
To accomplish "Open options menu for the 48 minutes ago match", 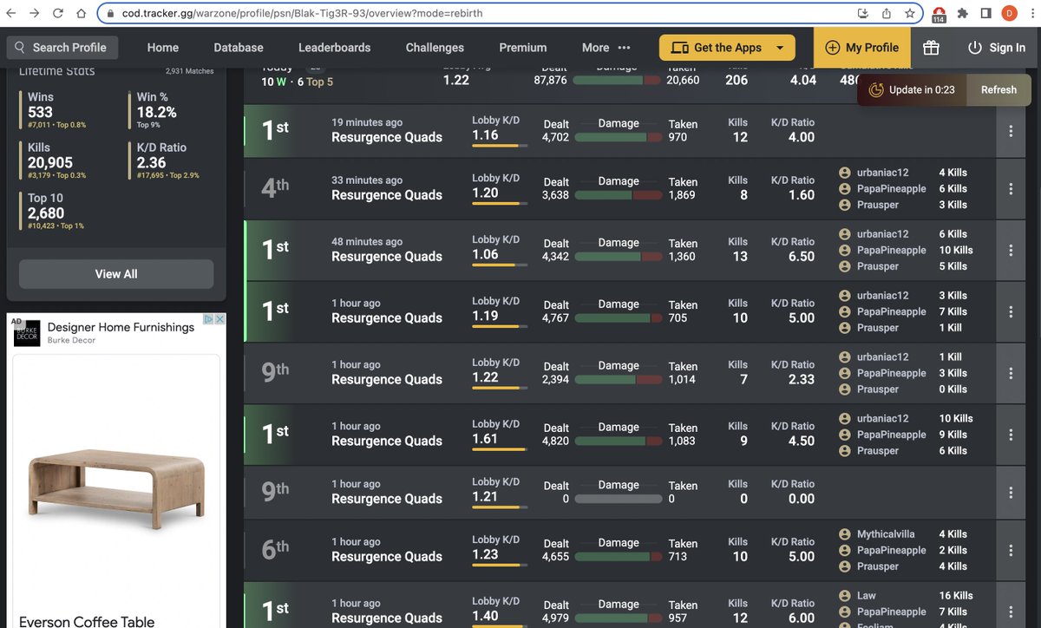I will 1011,250.
